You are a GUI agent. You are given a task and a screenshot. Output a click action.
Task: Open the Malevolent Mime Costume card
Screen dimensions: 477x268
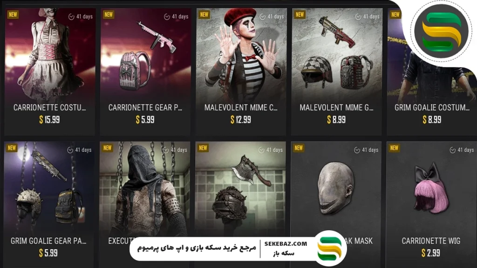[241, 71]
